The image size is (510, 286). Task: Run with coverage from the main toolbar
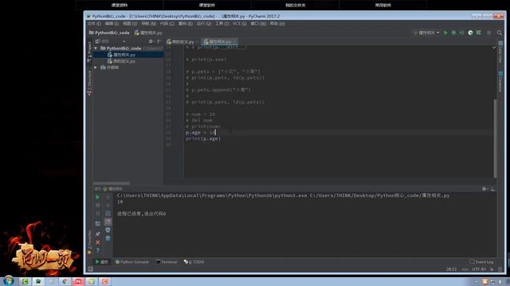[461, 33]
